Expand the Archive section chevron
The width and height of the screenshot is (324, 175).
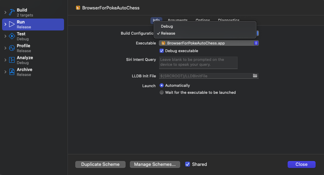click(5, 72)
